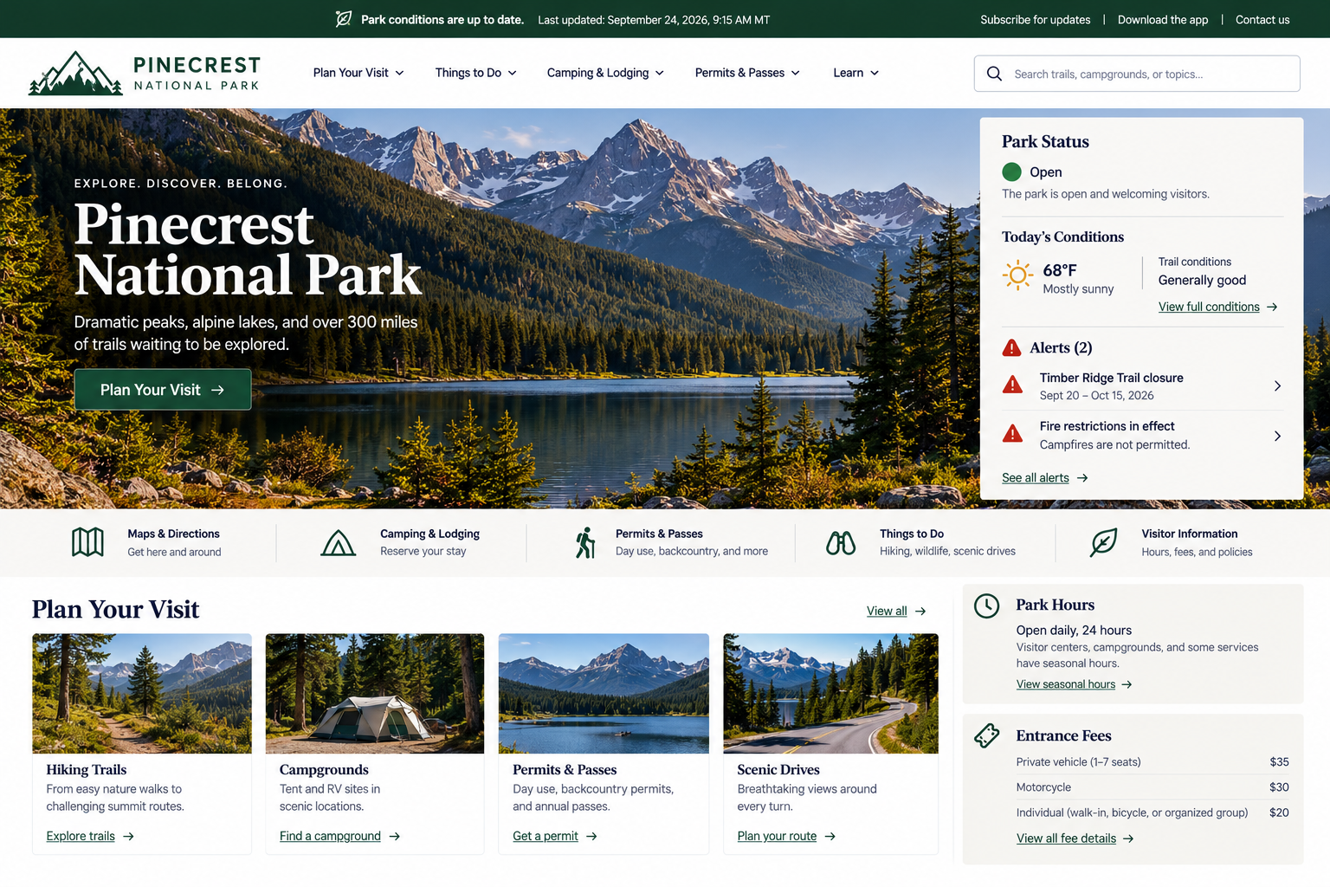Viewport: 1330px width, 887px height.
Task: Click the Permits & Passes hiker icon
Action: pyautogui.click(x=585, y=543)
